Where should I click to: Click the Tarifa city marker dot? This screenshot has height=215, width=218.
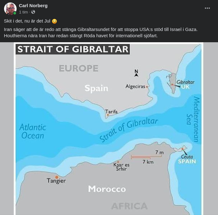[x=108, y=115]
